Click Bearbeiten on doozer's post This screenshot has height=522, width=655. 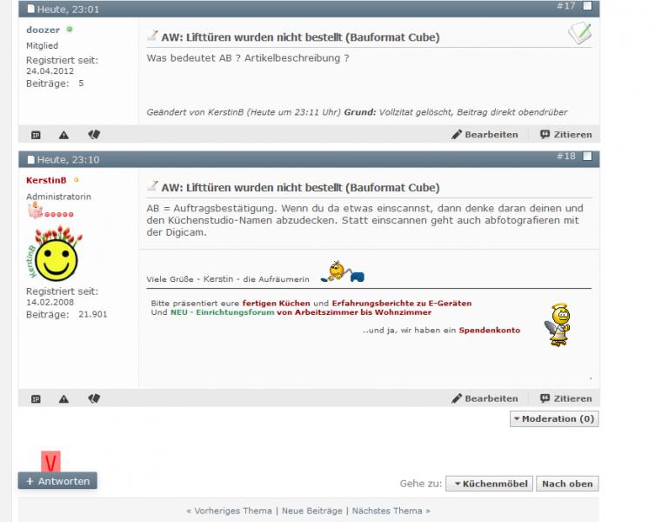(x=485, y=135)
